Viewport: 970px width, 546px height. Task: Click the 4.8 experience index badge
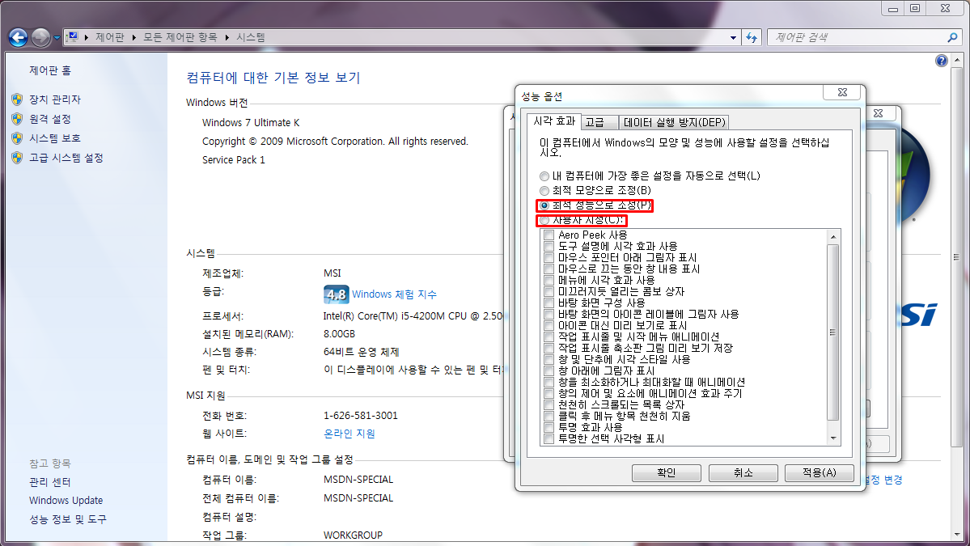336,294
